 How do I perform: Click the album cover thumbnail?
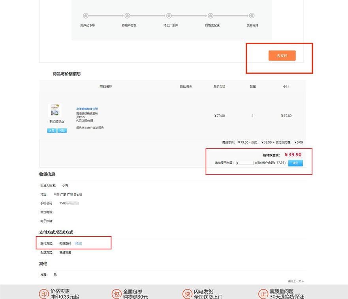click(55, 110)
